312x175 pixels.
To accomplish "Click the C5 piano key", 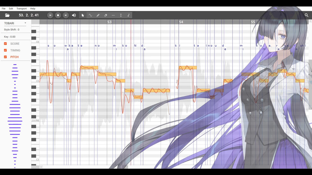I will [x=35, y=81].
